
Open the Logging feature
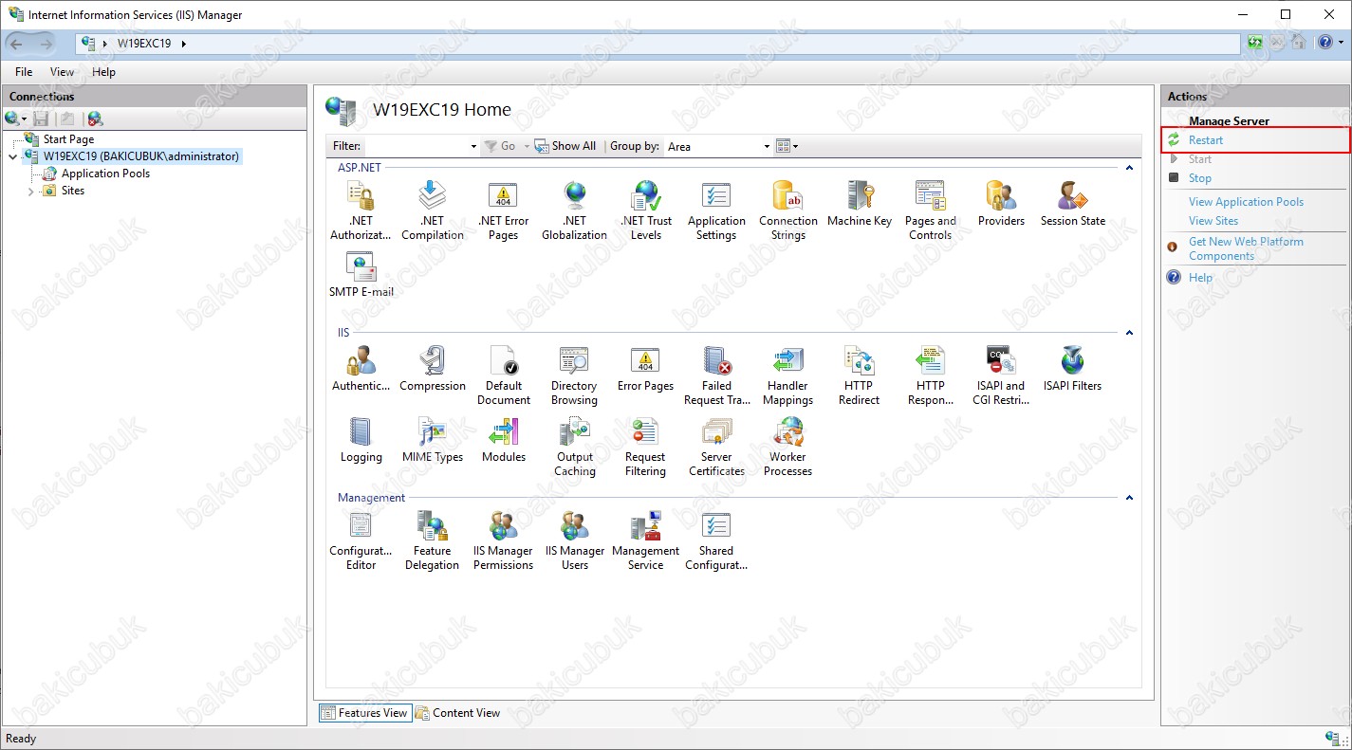tap(361, 440)
